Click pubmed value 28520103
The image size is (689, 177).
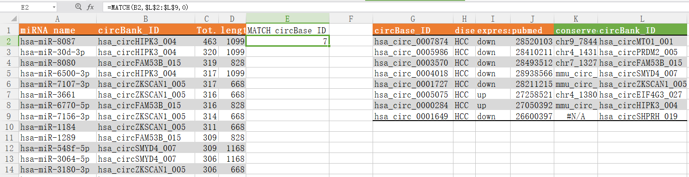click(532, 41)
